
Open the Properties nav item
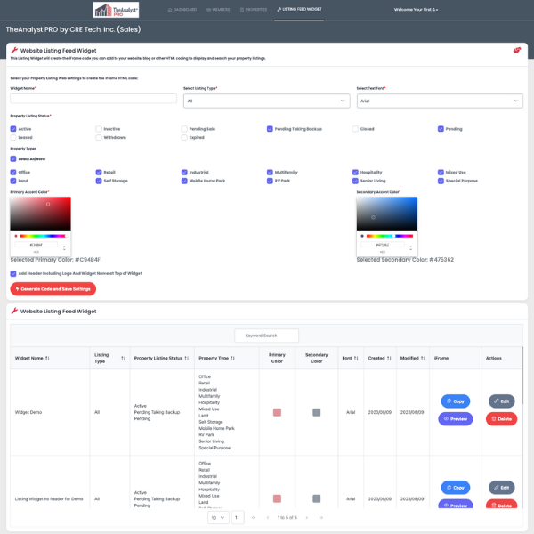pyautogui.click(x=254, y=10)
